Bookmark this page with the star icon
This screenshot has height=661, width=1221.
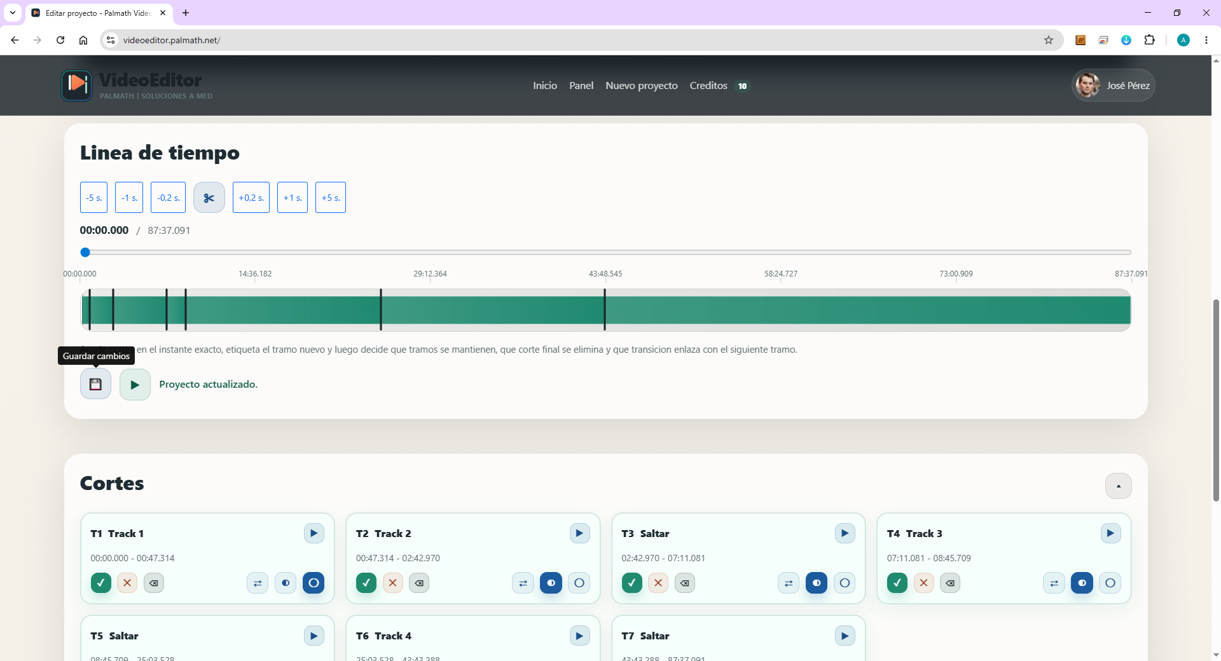click(x=1049, y=40)
